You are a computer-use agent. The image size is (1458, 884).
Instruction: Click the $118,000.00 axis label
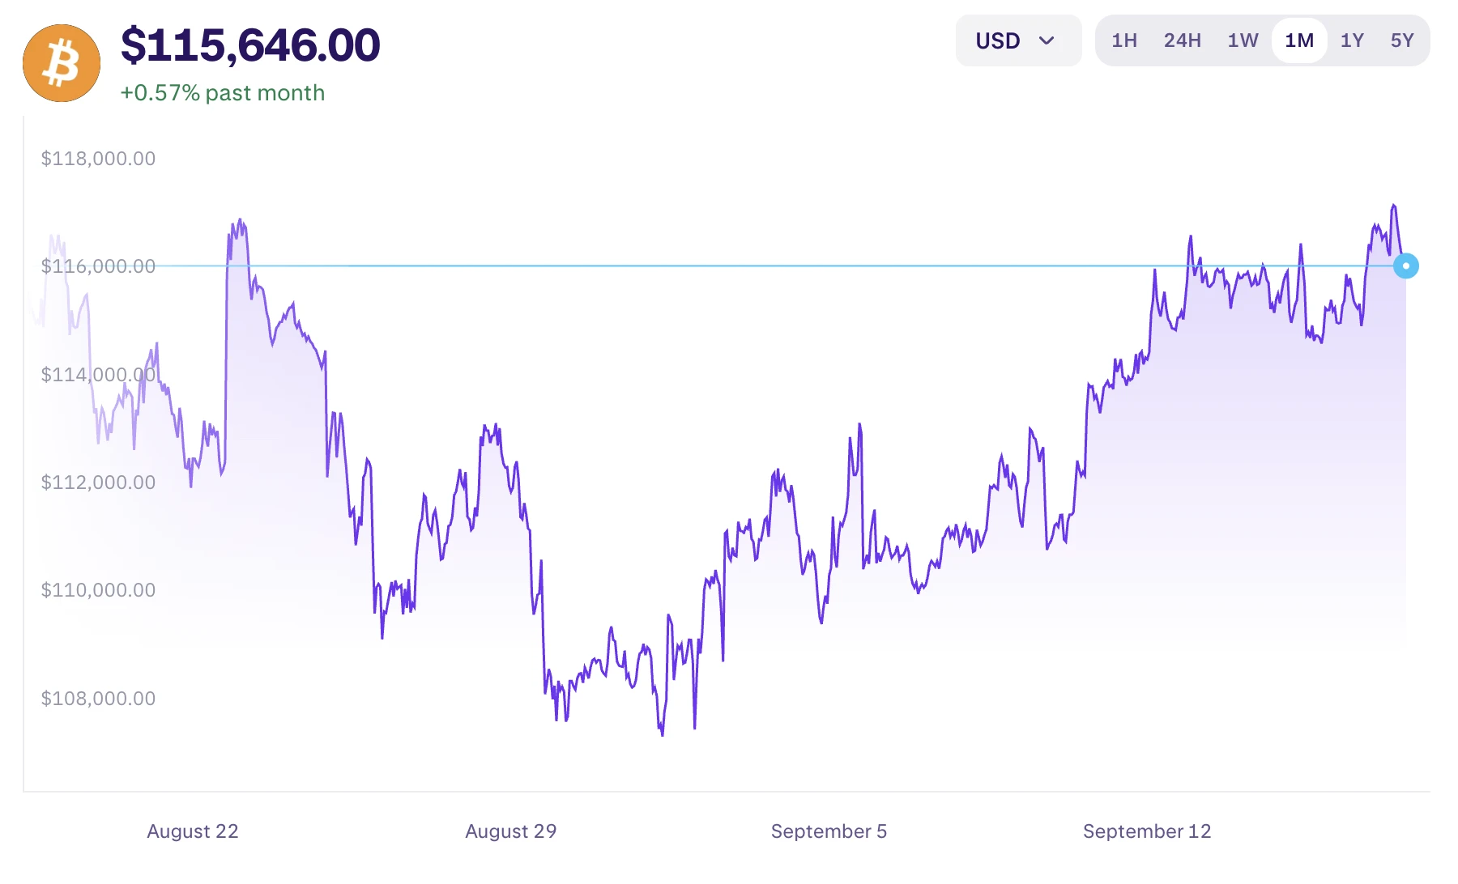(x=98, y=159)
